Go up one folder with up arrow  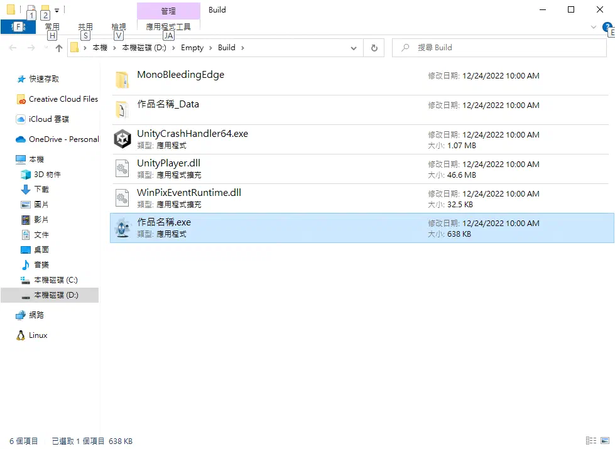59,48
